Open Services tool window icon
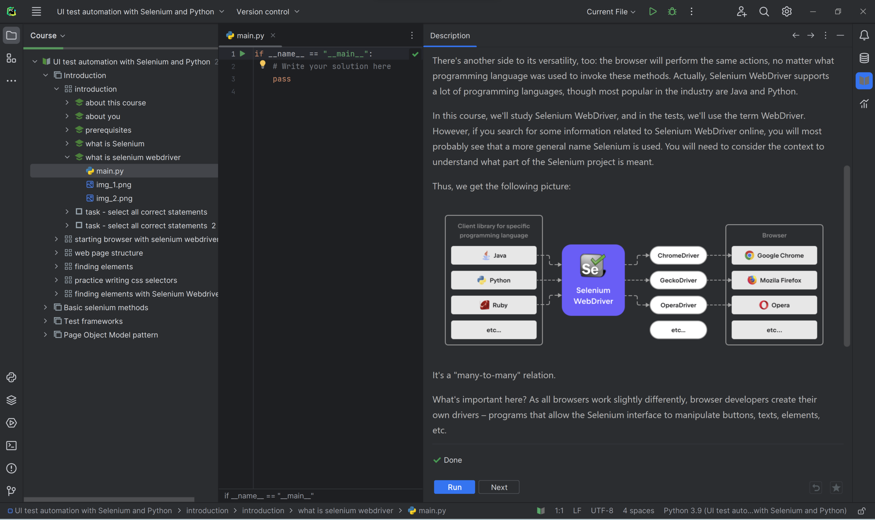Viewport: 875px width, 520px height. pos(11,423)
